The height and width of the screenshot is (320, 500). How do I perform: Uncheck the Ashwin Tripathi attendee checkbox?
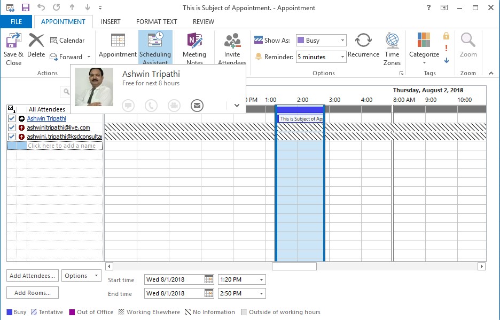tap(12, 118)
